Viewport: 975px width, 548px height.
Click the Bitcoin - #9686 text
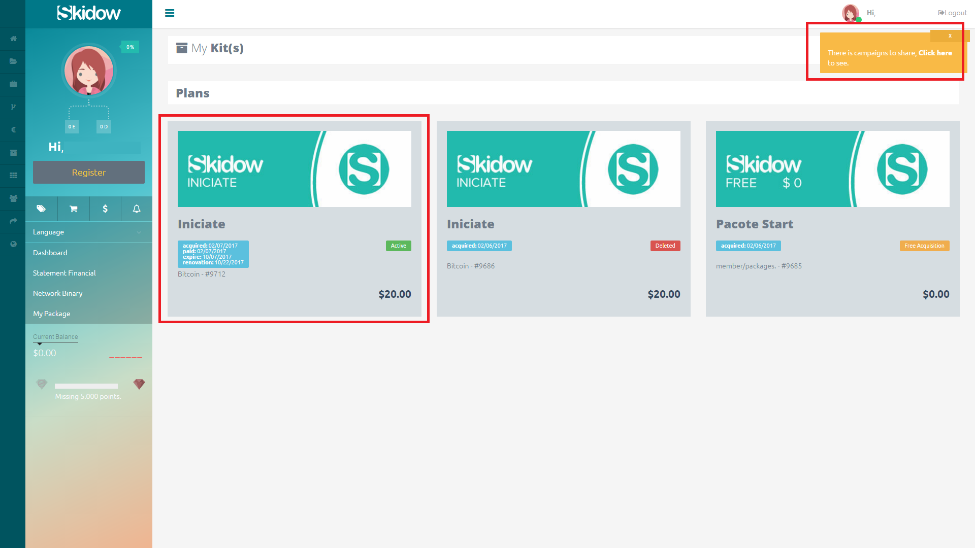(x=471, y=266)
